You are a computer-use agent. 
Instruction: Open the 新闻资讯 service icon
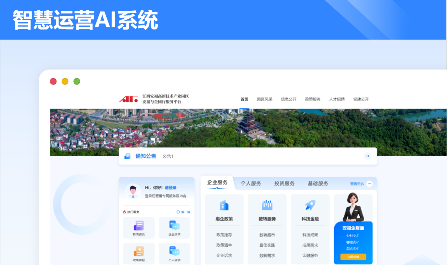[x=139, y=225]
